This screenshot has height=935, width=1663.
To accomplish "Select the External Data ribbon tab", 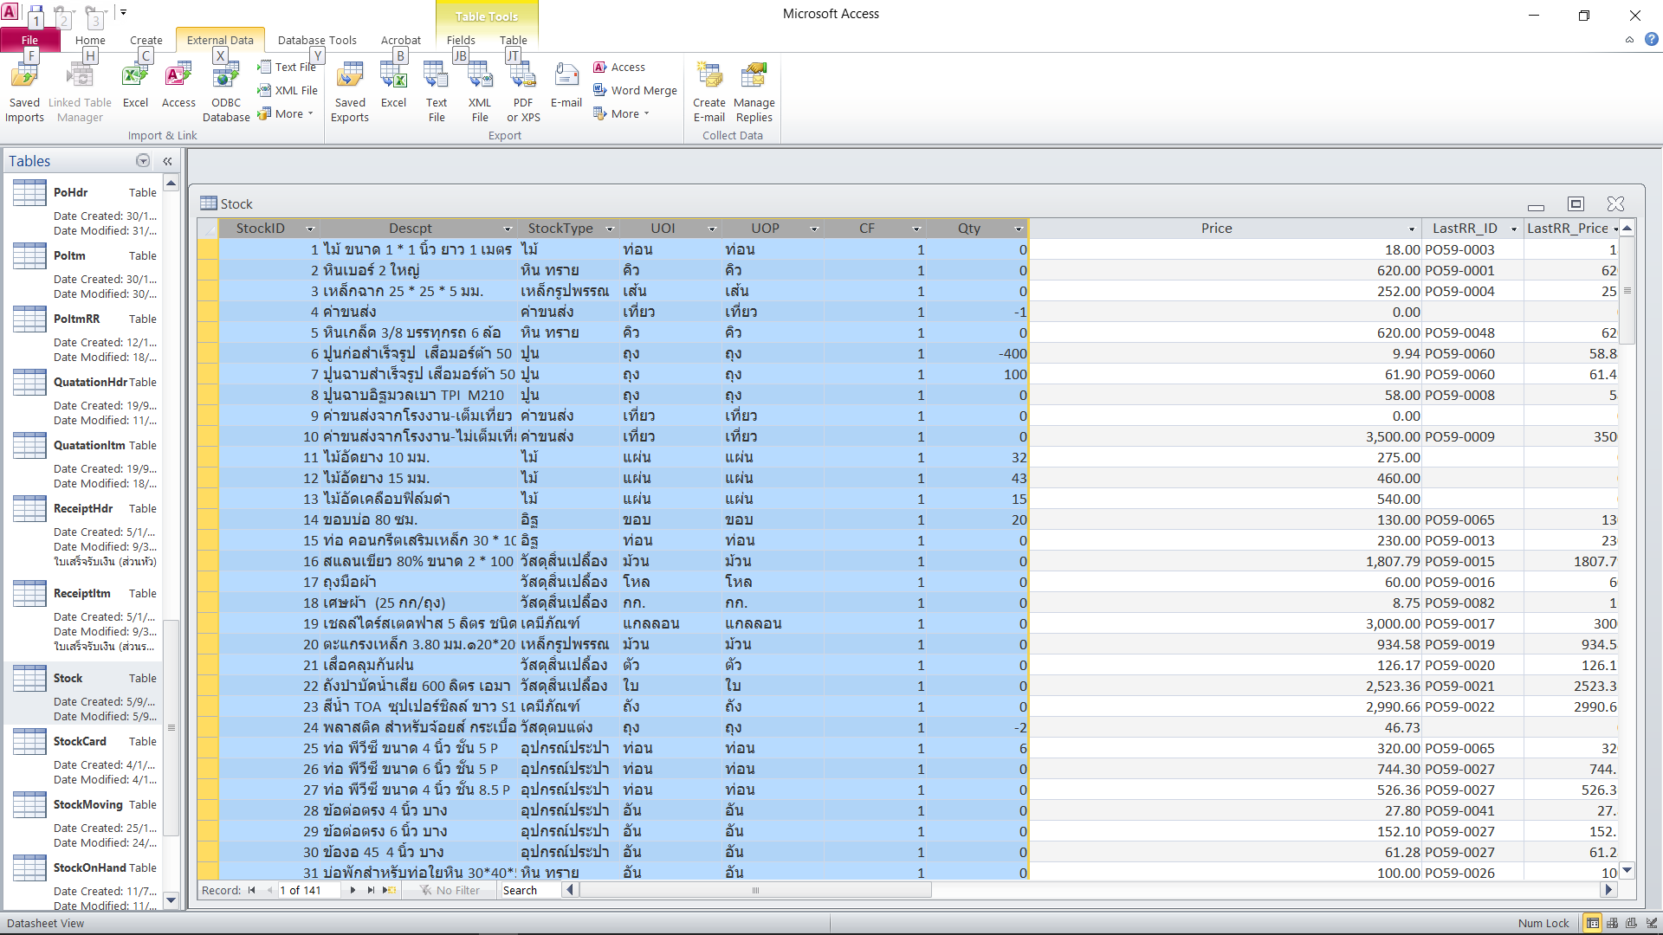I will tap(219, 40).
